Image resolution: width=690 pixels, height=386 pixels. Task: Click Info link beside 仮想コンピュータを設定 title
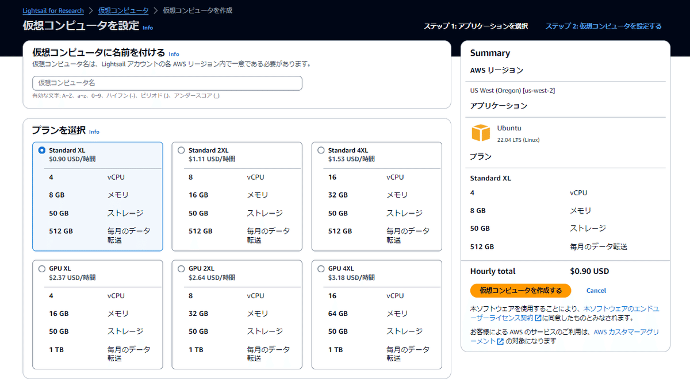[148, 28]
